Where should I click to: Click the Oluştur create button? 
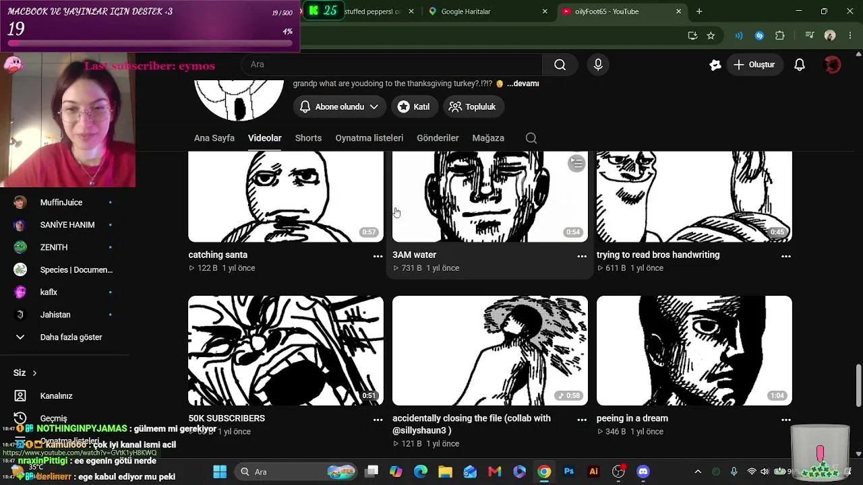point(754,65)
